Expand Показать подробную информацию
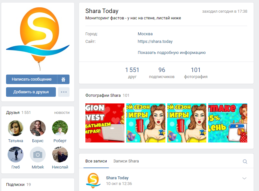This screenshot has width=259, height=191. (x=172, y=53)
